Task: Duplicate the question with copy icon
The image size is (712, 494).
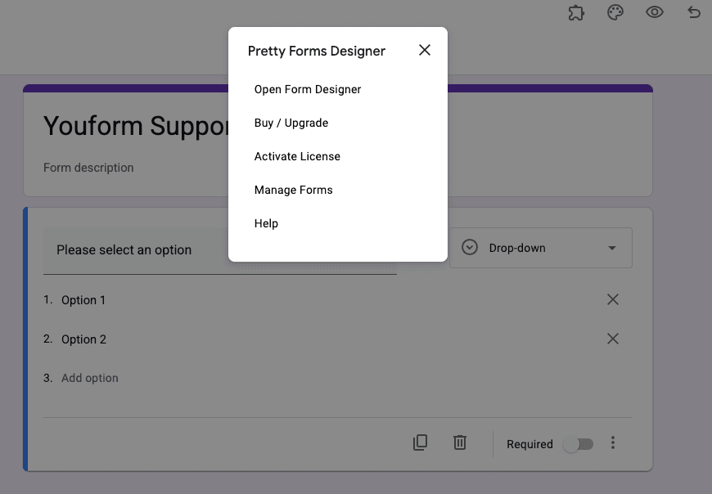Action: tap(420, 442)
